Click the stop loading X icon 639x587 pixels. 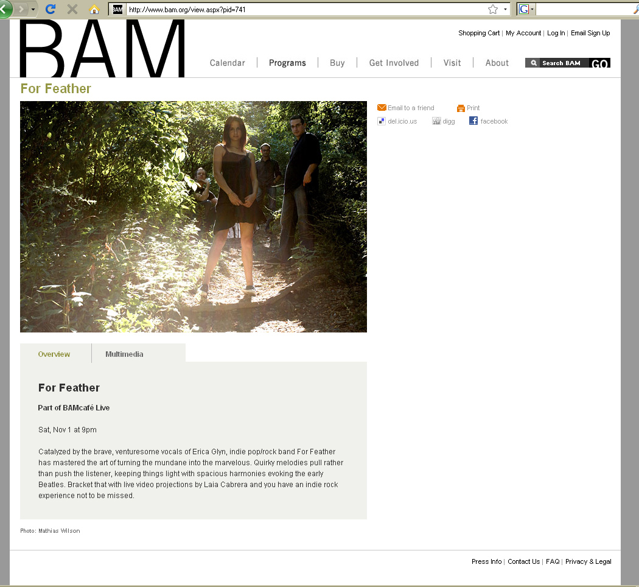pyautogui.click(x=72, y=9)
